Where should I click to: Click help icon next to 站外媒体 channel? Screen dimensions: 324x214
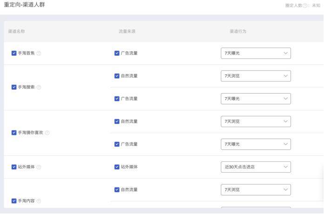click(39, 167)
